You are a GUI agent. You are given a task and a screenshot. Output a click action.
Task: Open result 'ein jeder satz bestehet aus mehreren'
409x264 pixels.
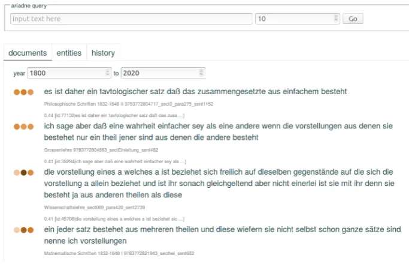pos(222,235)
